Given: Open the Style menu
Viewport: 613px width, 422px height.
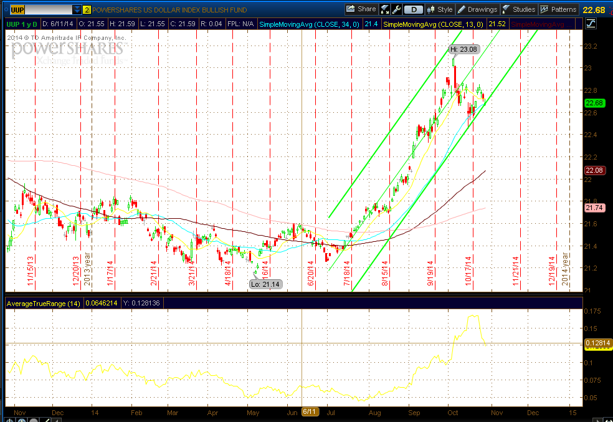Looking at the screenshot, I should pos(440,9).
